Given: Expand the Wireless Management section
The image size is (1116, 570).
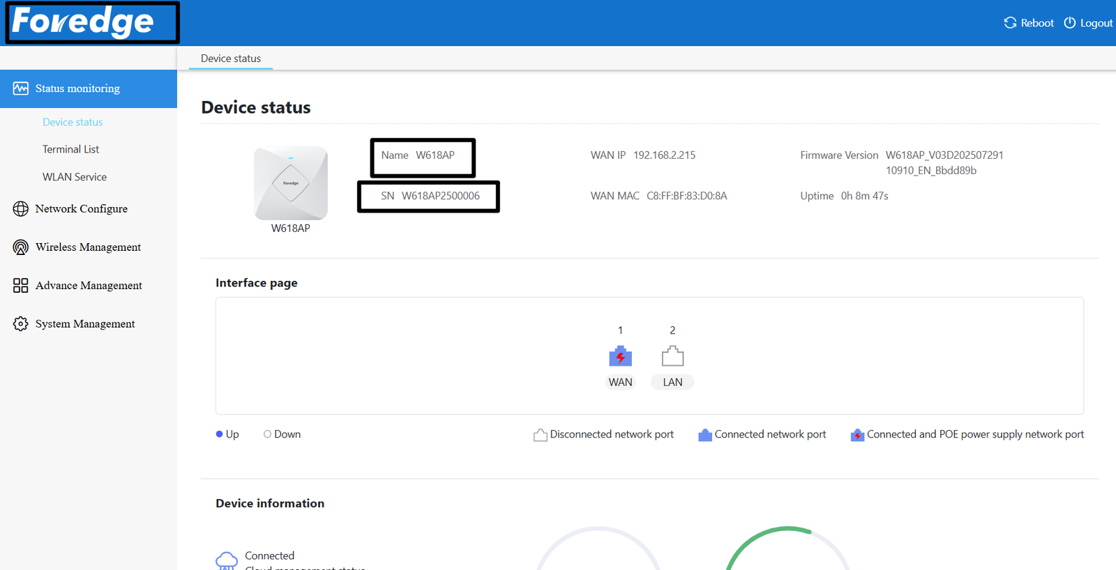Looking at the screenshot, I should click(89, 247).
